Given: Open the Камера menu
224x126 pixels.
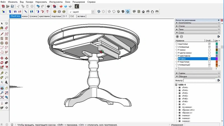Looking at the screenshot, I should (x=29, y=2).
